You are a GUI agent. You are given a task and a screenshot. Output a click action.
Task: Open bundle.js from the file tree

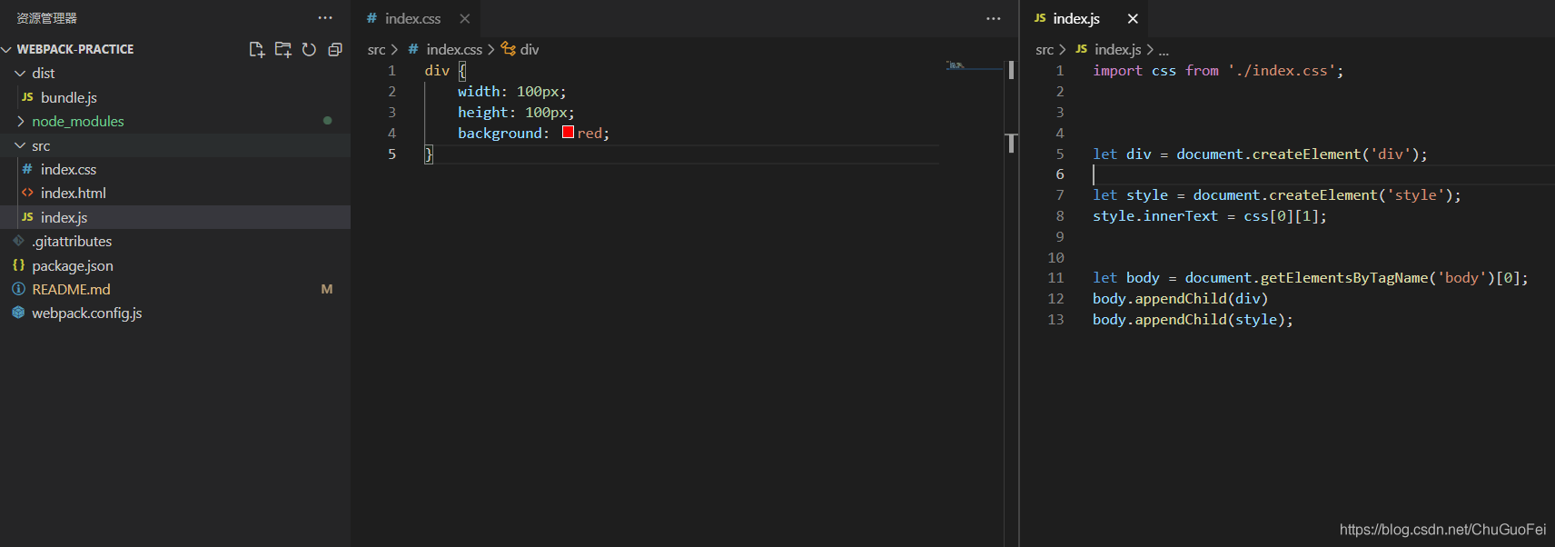tap(69, 97)
